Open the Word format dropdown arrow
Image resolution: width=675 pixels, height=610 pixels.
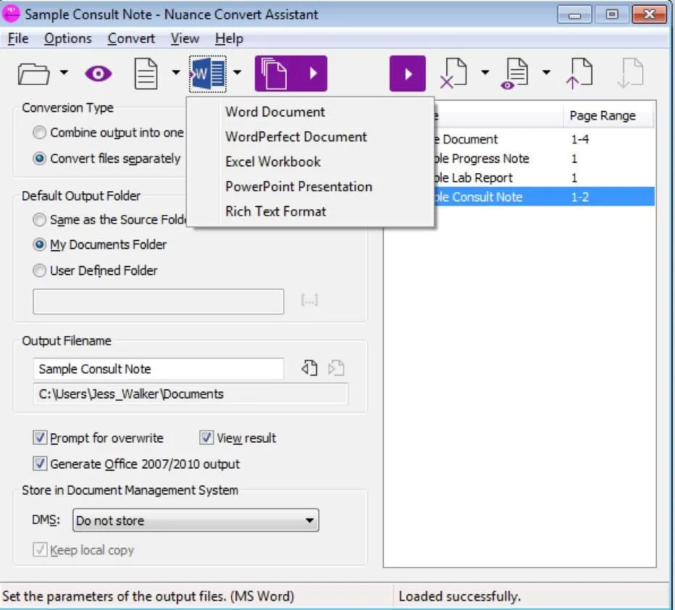coord(236,72)
